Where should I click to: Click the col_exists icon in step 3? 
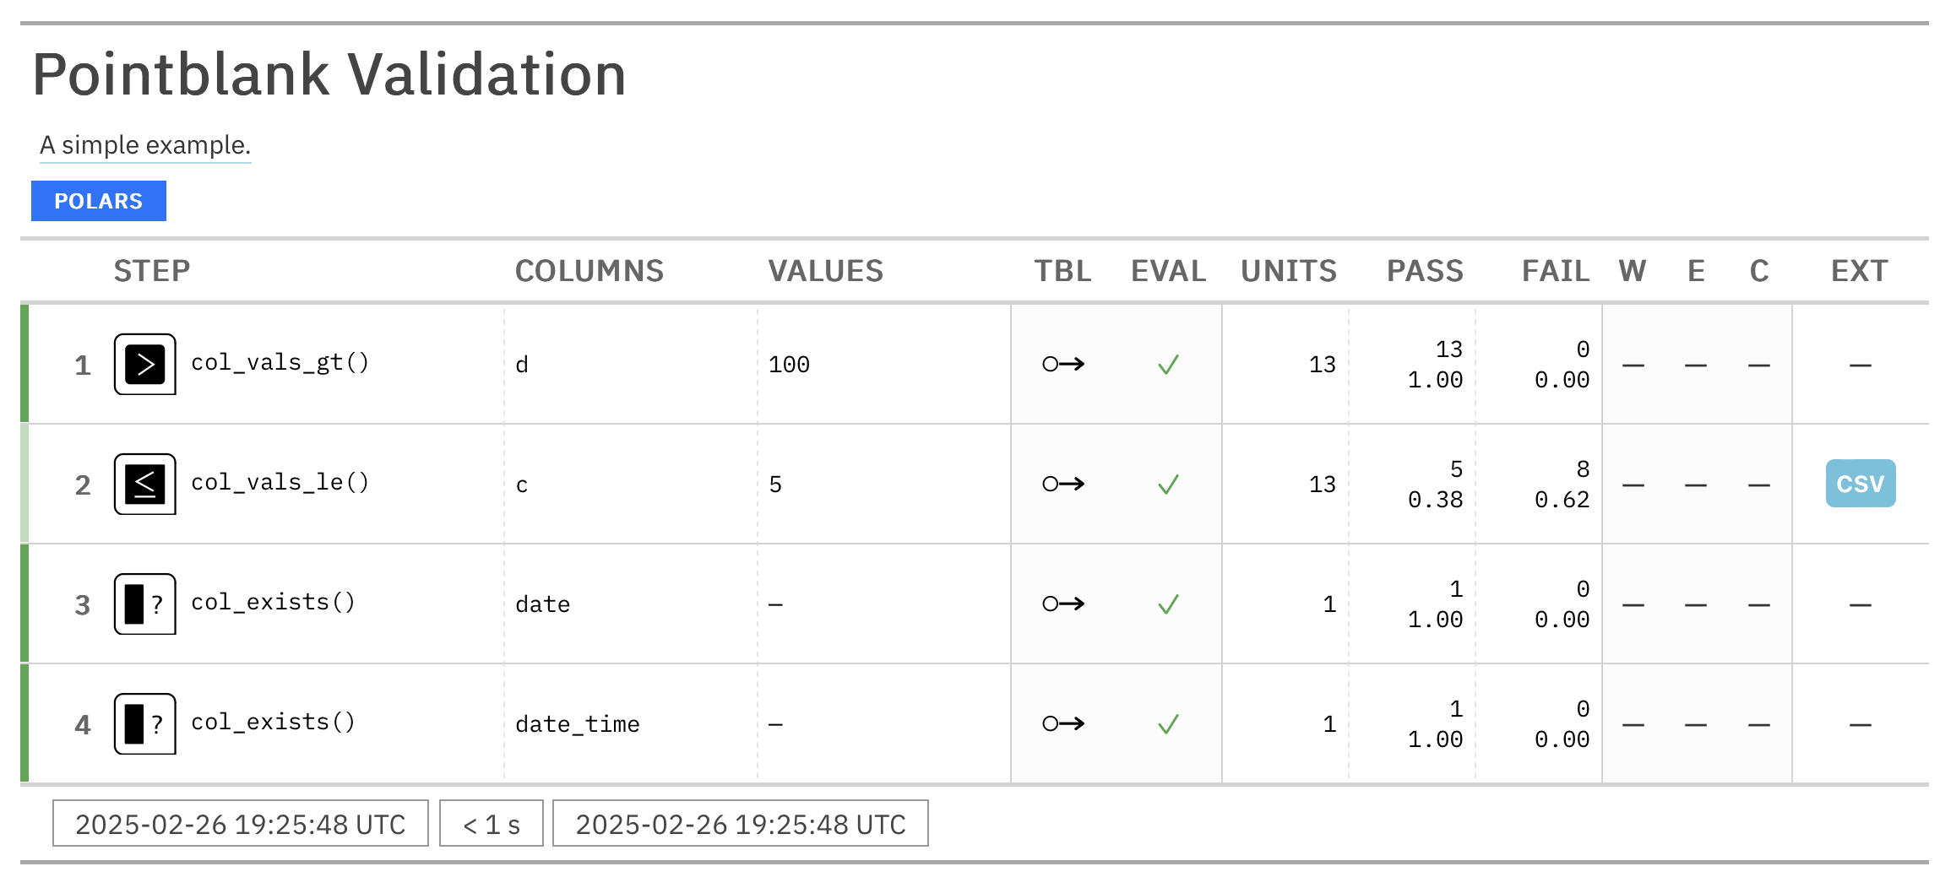[145, 604]
